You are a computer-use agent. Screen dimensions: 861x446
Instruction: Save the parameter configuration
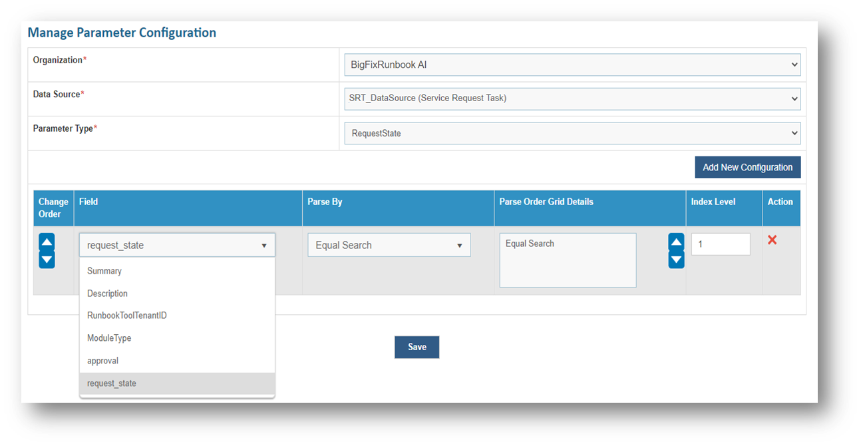[417, 347]
